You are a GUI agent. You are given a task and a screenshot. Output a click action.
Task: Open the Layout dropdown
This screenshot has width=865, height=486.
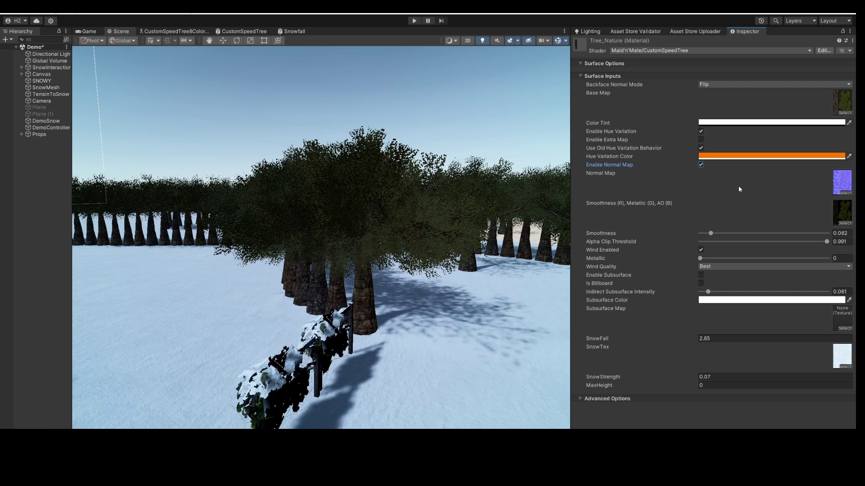pos(836,21)
